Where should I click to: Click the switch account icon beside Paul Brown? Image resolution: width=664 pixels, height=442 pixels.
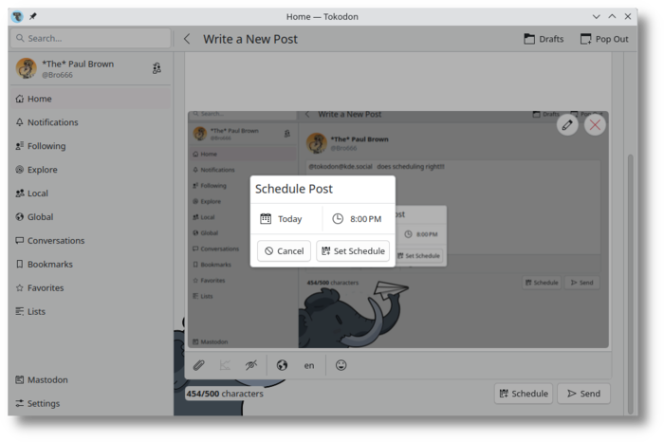coord(157,68)
